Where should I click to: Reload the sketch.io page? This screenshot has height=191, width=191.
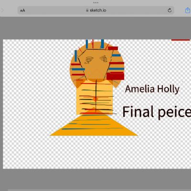click(x=170, y=11)
